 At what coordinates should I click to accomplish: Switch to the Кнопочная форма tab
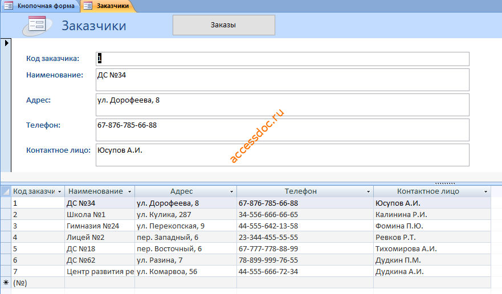click(x=40, y=6)
